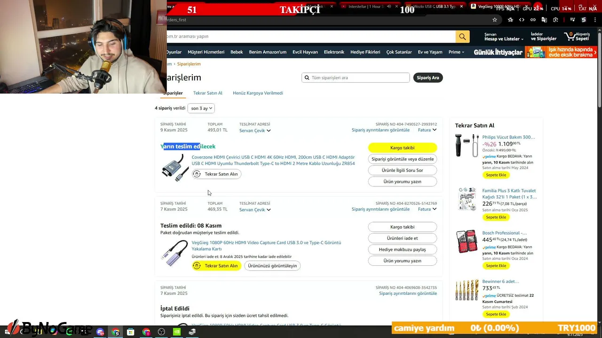Viewport: 602px width, 338px height.
Task: Mute the Interstellar tab audio icon
Action: (x=388, y=7)
